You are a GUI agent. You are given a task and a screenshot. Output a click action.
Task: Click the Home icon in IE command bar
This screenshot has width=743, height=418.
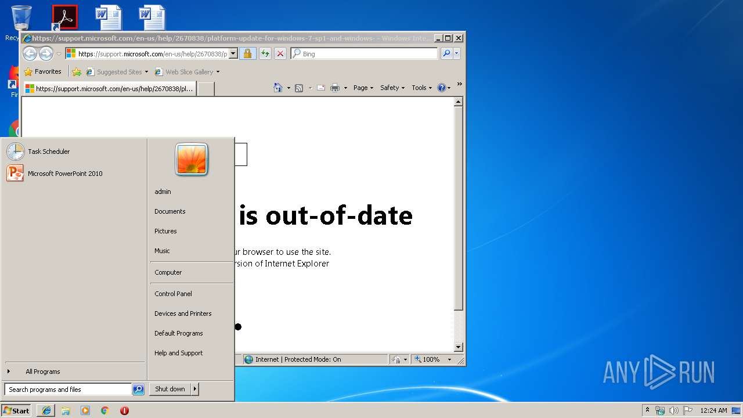(278, 88)
